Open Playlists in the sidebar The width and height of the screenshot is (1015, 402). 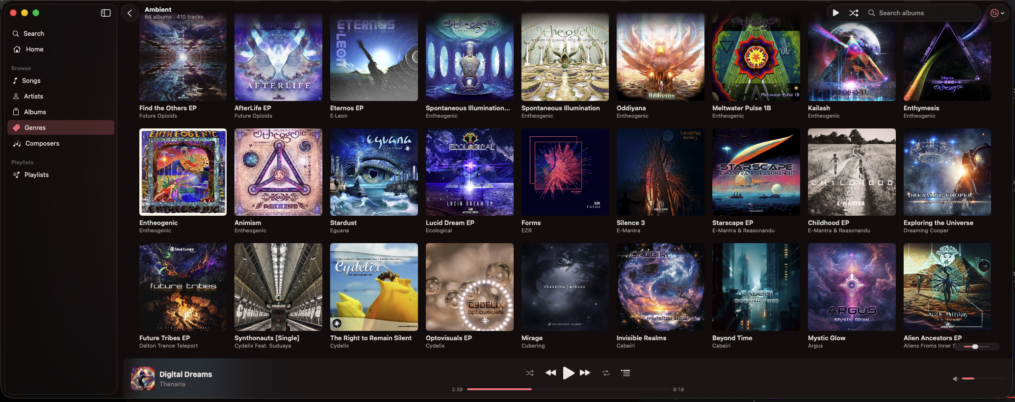[x=61, y=175]
